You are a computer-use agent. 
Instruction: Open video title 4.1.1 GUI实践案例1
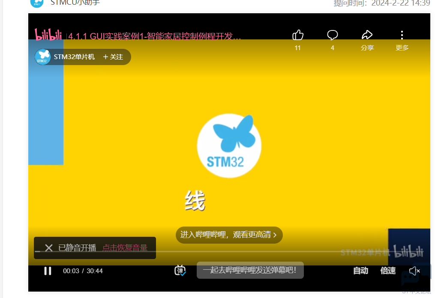pos(155,36)
